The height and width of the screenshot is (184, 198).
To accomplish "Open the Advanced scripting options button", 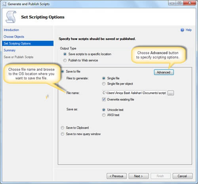I will (x=164, y=72).
